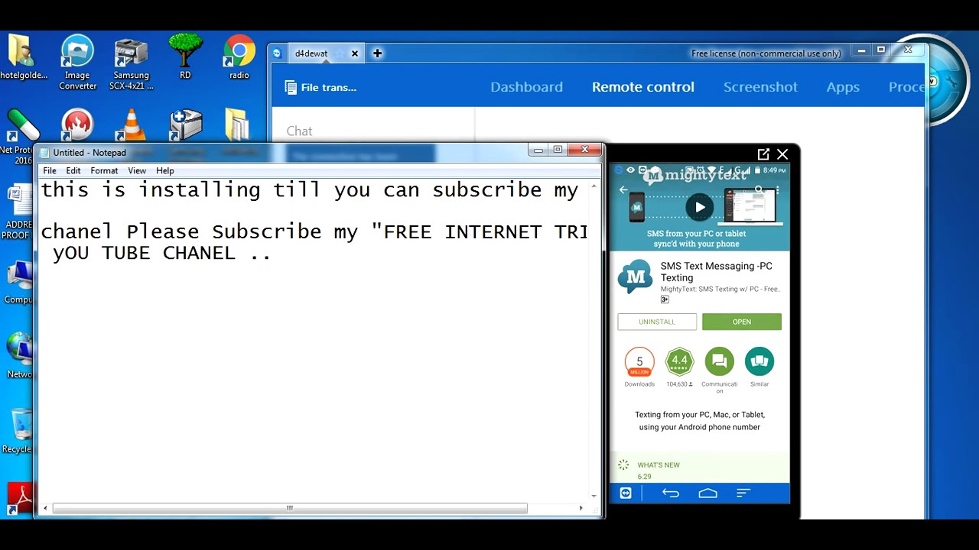
Task: Switch to the Dashboard tab
Action: (x=526, y=87)
